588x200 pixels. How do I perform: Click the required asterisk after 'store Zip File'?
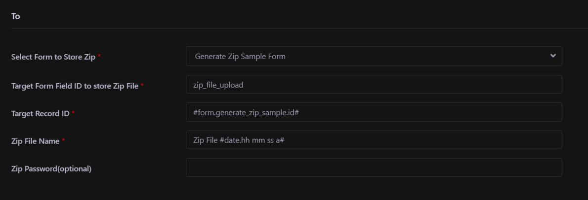pos(142,85)
